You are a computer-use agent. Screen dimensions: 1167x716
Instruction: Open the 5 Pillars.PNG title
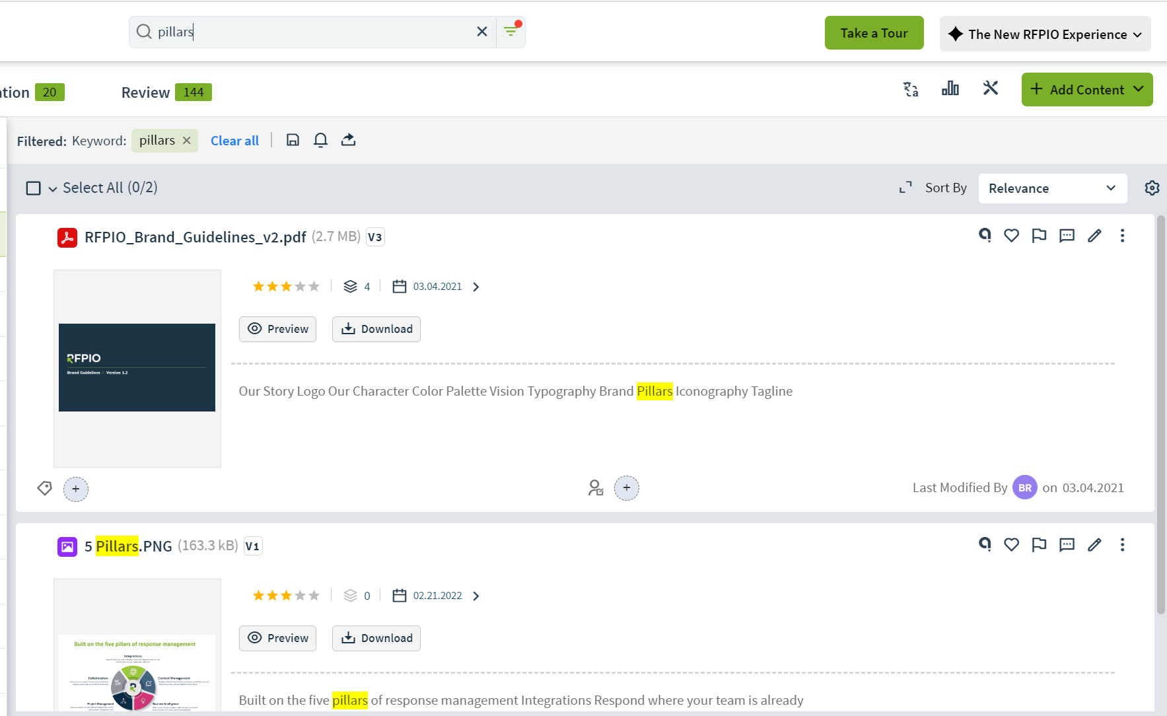point(128,546)
